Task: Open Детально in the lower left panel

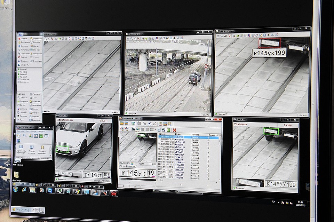Action: [23, 98]
